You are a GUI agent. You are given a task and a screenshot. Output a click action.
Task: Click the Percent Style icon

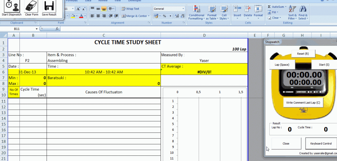click(164, 16)
